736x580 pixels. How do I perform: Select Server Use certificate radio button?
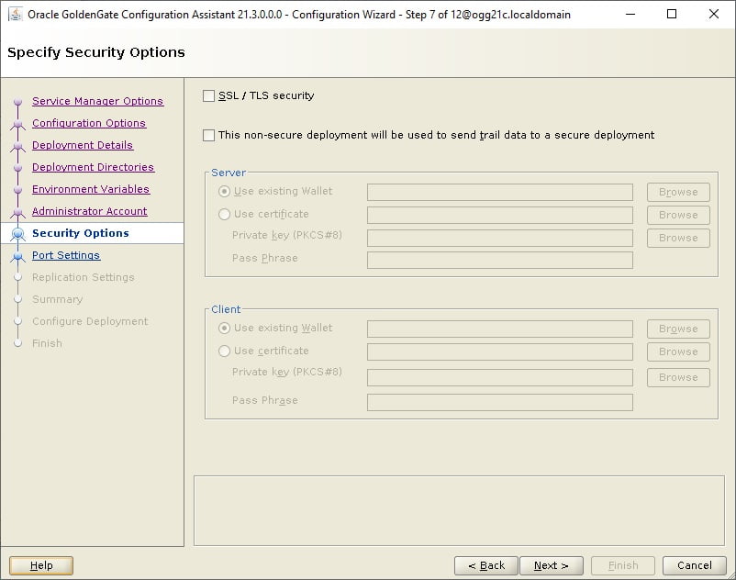click(224, 214)
